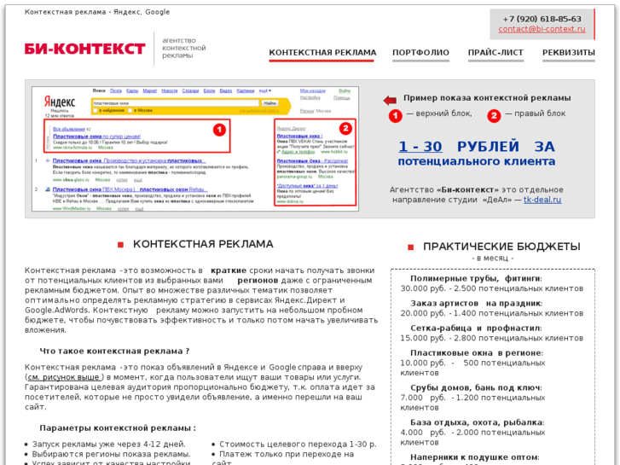Open the tk-deal.ru link
This screenshot has height=465, width=620.
pyautogui.click(x=542, y=200)
